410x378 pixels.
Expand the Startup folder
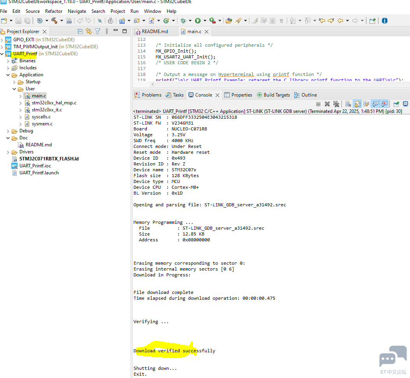coord(14,82)
